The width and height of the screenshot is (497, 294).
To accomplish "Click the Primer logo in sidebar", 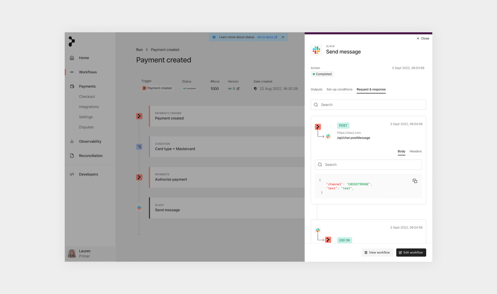I will pyautogui.click(x=72, y=41).
